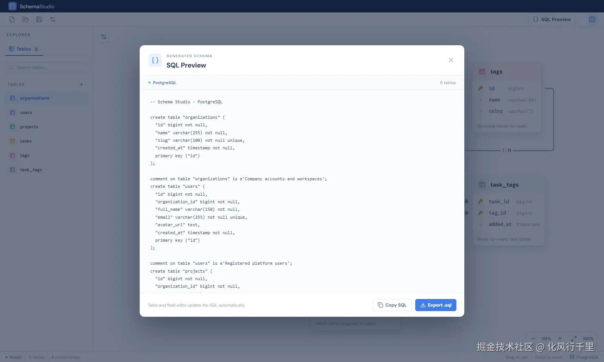Click the tag_id key icon in task_tags card
The height and width of the screenshot is (362, 604).
[481, 213]
